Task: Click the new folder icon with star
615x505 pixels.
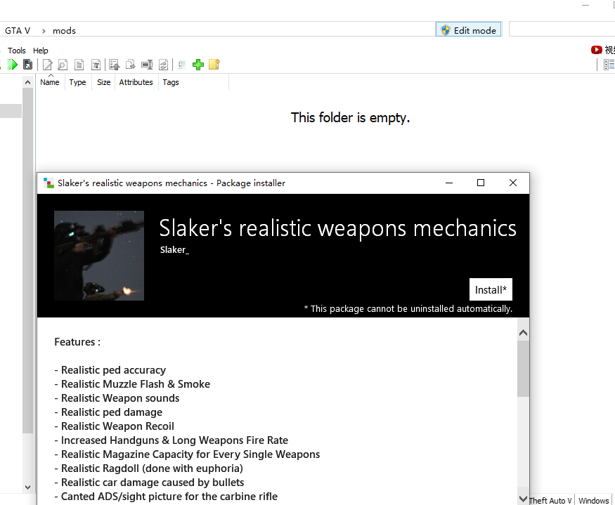Action: pos(214,65)
